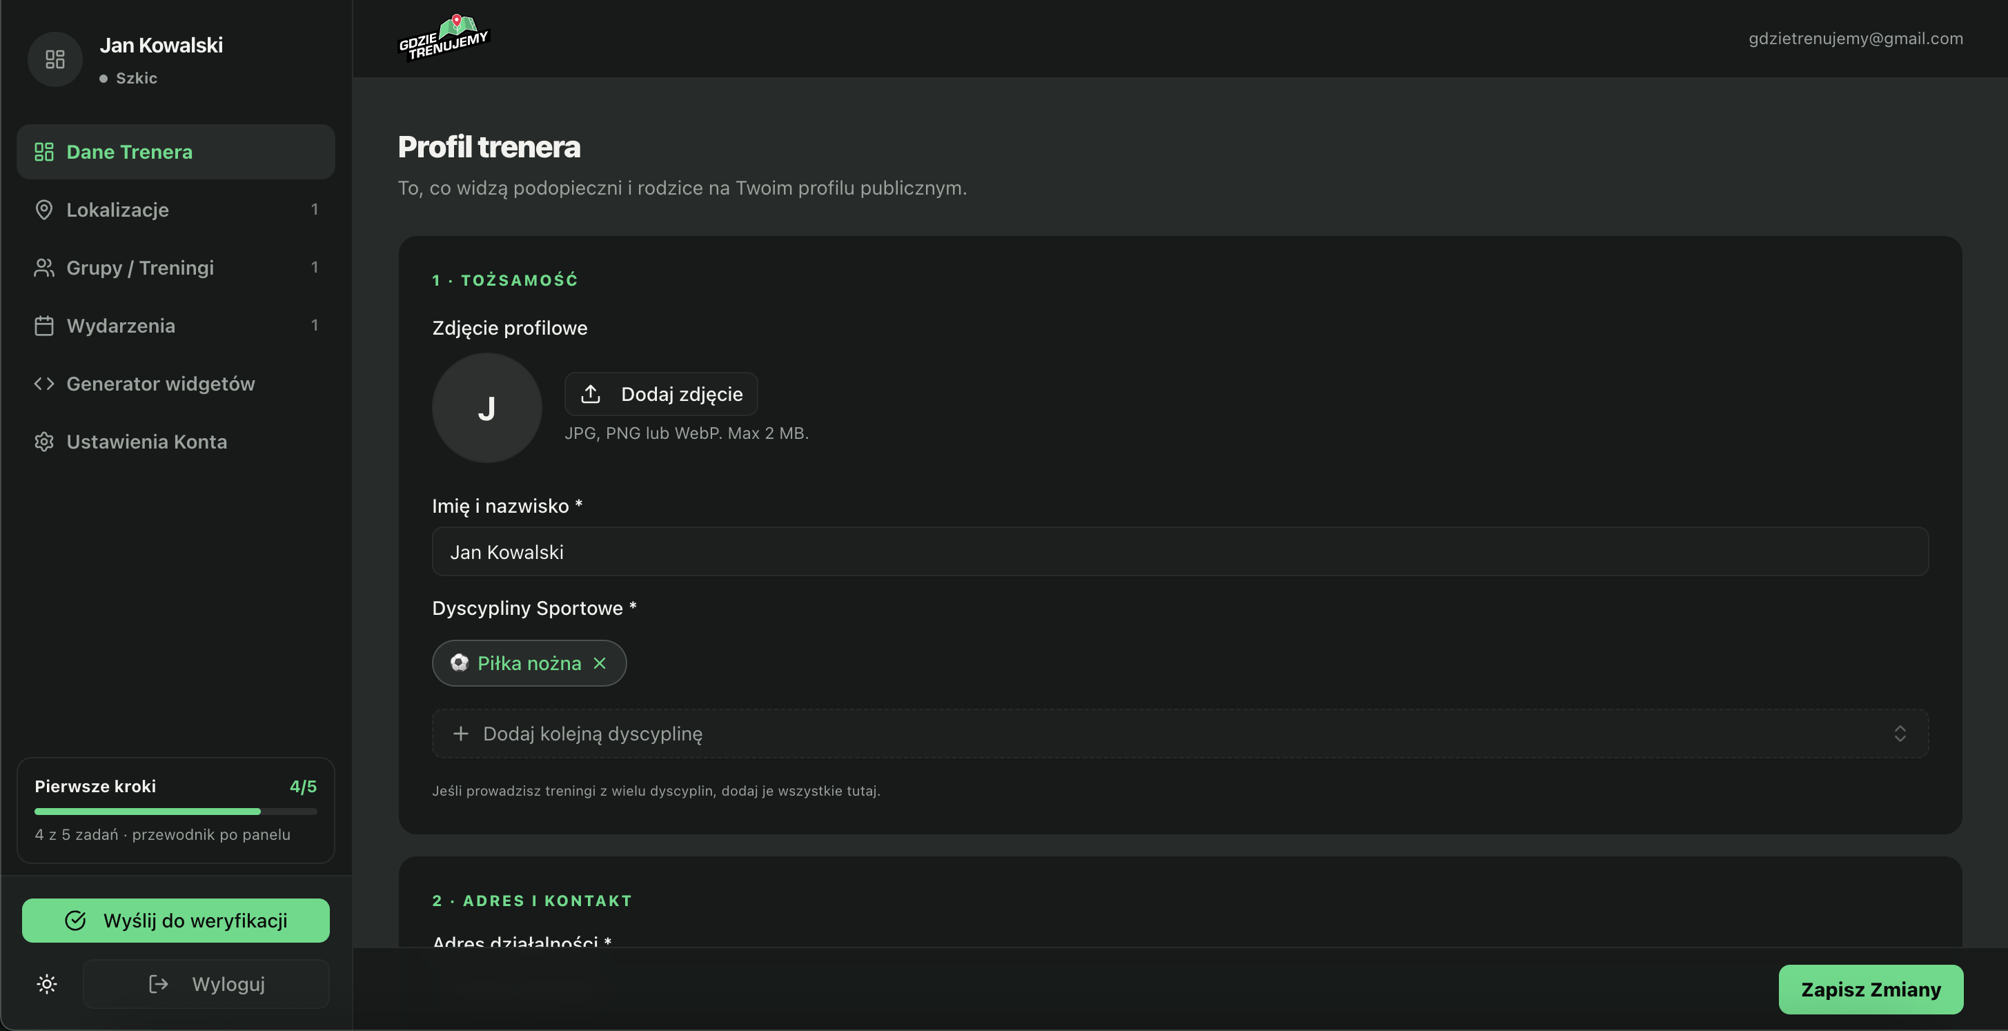Focus the Imię i nazwisko input field
This screenshot has width=2008, height=1031.
click(x=1180, y=552)
